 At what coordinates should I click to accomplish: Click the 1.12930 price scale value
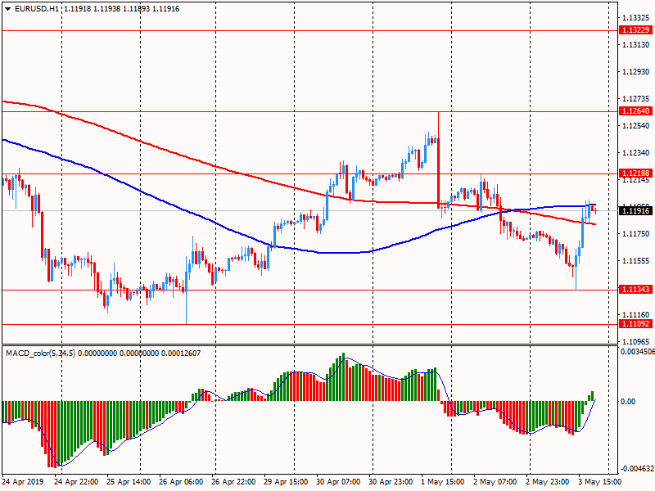[636, 72]
